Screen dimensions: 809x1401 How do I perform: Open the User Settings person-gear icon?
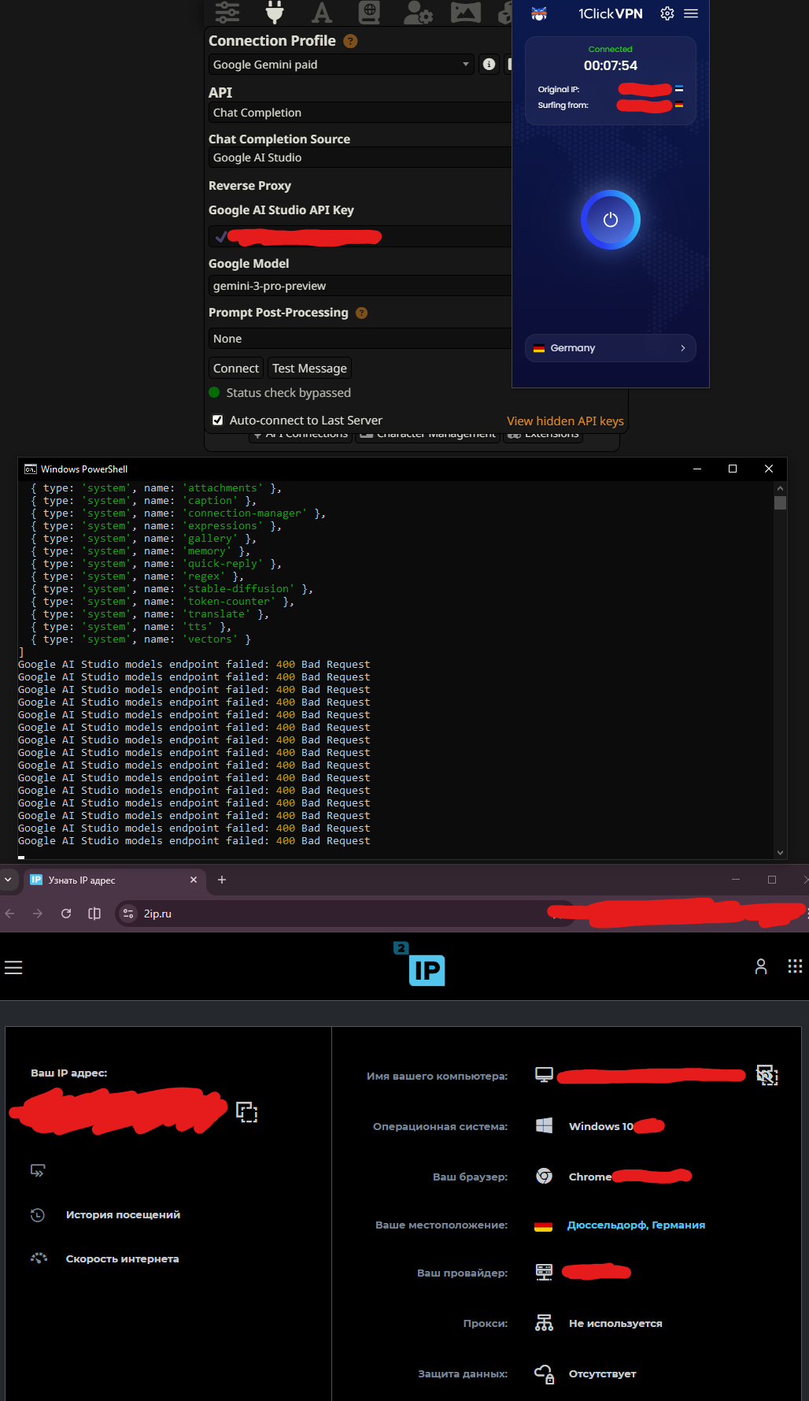click(x=417, y=11)
